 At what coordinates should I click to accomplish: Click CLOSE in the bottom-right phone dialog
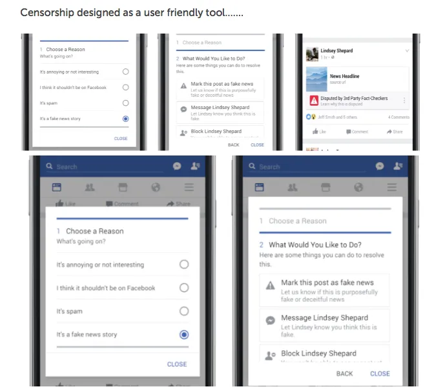[380, 374]
